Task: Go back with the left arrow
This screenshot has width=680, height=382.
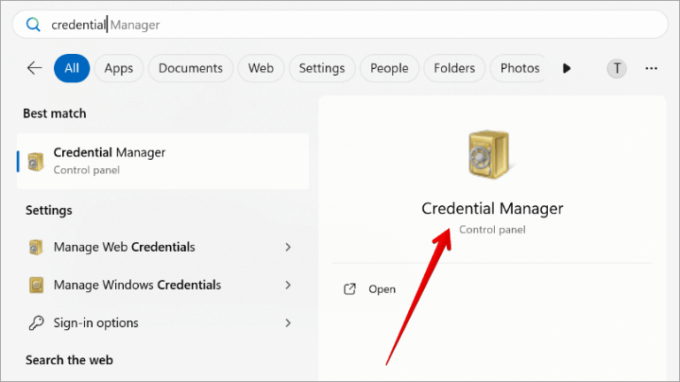Action: [35, 68]
